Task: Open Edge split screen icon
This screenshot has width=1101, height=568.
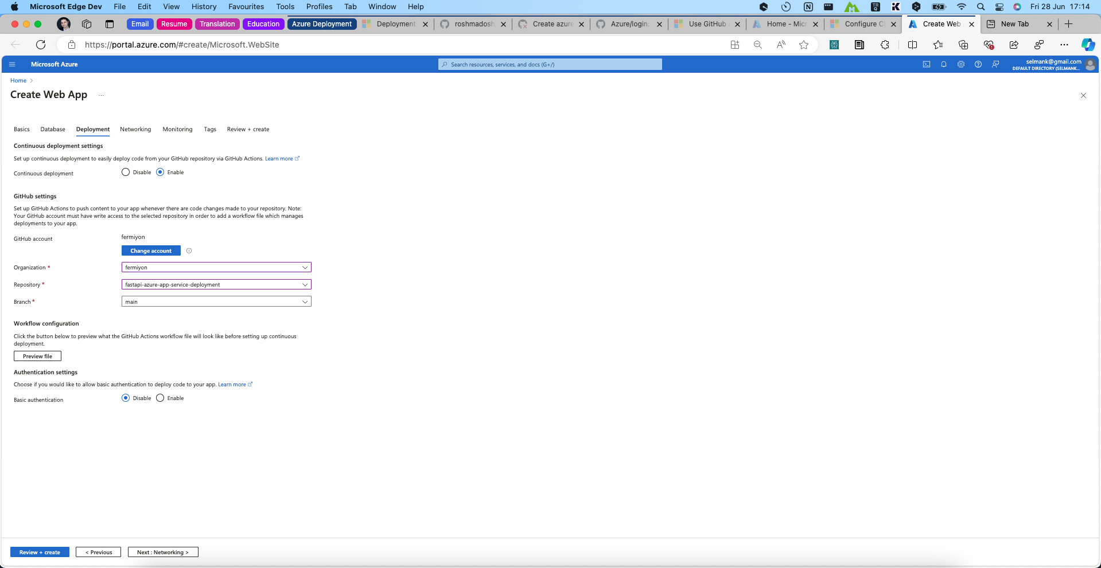Action: pos(912,45)
